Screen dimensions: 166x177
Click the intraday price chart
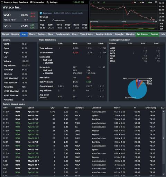(x=123, y=12)
